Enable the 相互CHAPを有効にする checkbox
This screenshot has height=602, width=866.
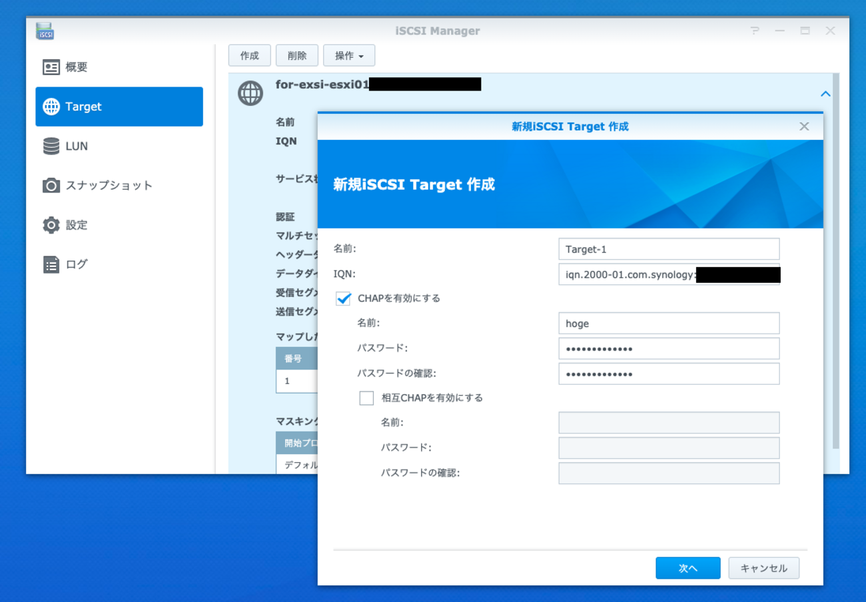pyautogui.click(x=366, y=398)
